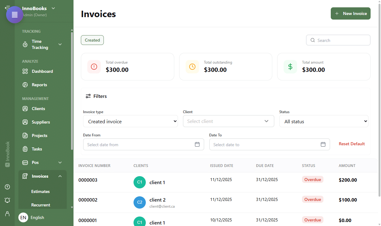
Task: Open invoice number 0000001
Action: pyautogui.click(x=88, y=220)
